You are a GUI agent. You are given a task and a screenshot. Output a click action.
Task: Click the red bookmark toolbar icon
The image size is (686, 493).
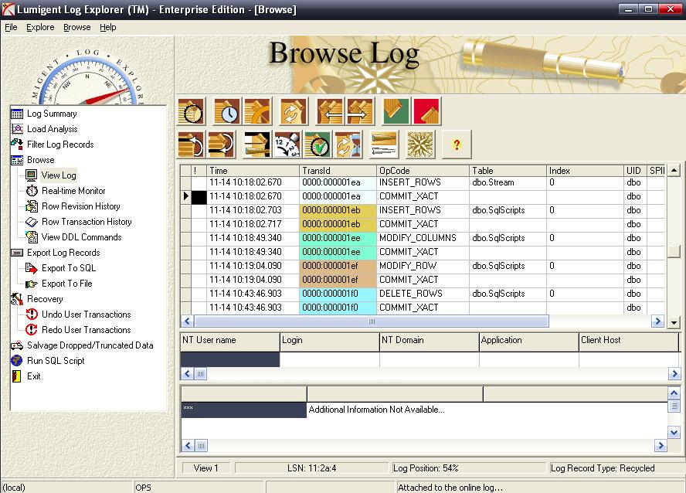pyautogui.click(x=426, y=110)
